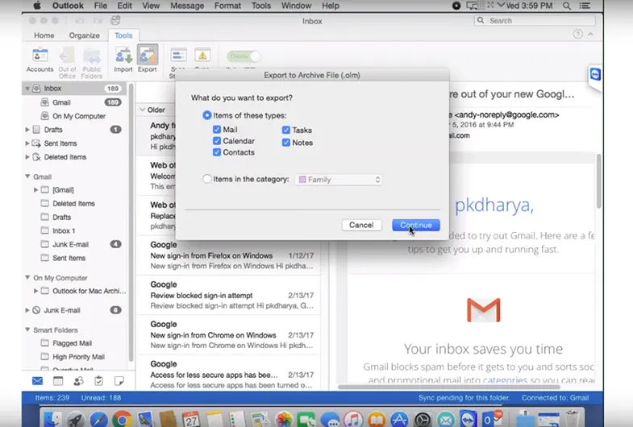633x427 pixels.
Task: Open Chrome from the Dock
Action: pos(122,419)
